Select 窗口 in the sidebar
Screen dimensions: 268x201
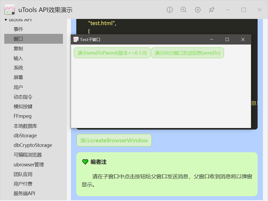pyautogui.click(x=34, y=39)
